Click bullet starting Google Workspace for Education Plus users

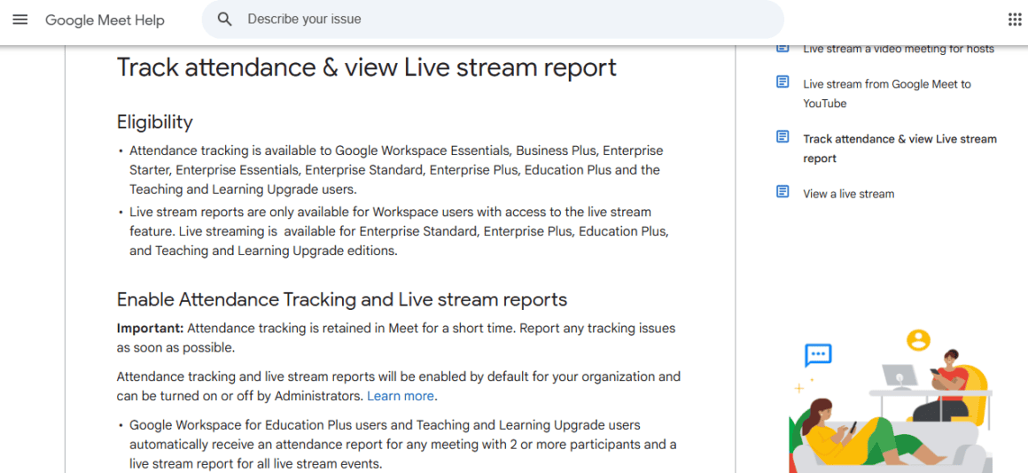click(x=402, y=445)
